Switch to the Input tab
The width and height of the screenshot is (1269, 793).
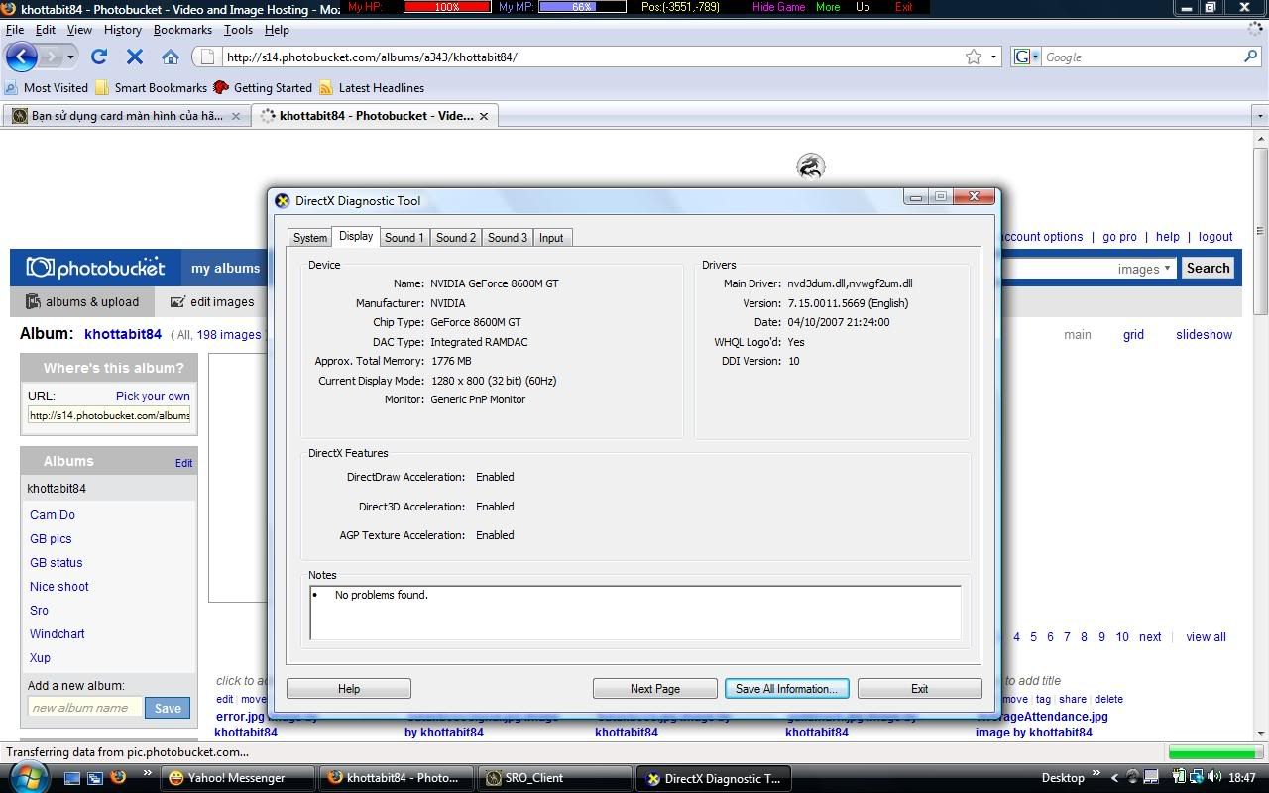coord(551,238)
